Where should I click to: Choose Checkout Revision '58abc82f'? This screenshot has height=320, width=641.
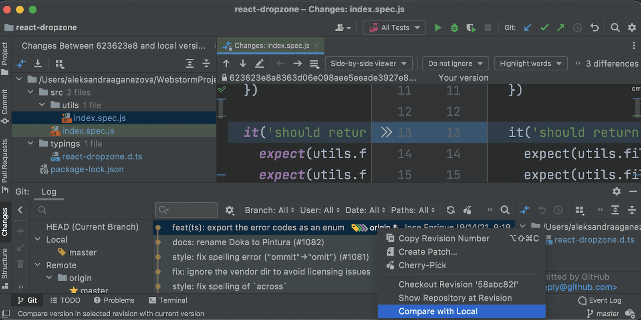[x=462, y=284]
